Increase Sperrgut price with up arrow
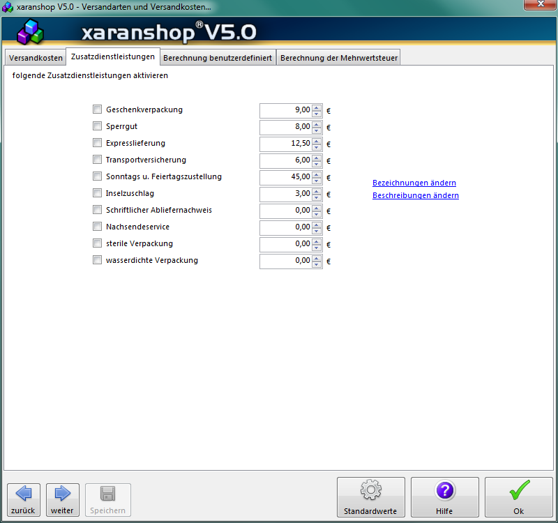 (x=317, y=125)
